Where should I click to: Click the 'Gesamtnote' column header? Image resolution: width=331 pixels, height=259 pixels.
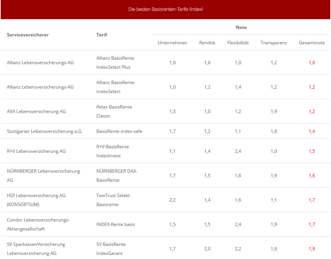pyautogui.click(x=311, y=43)
